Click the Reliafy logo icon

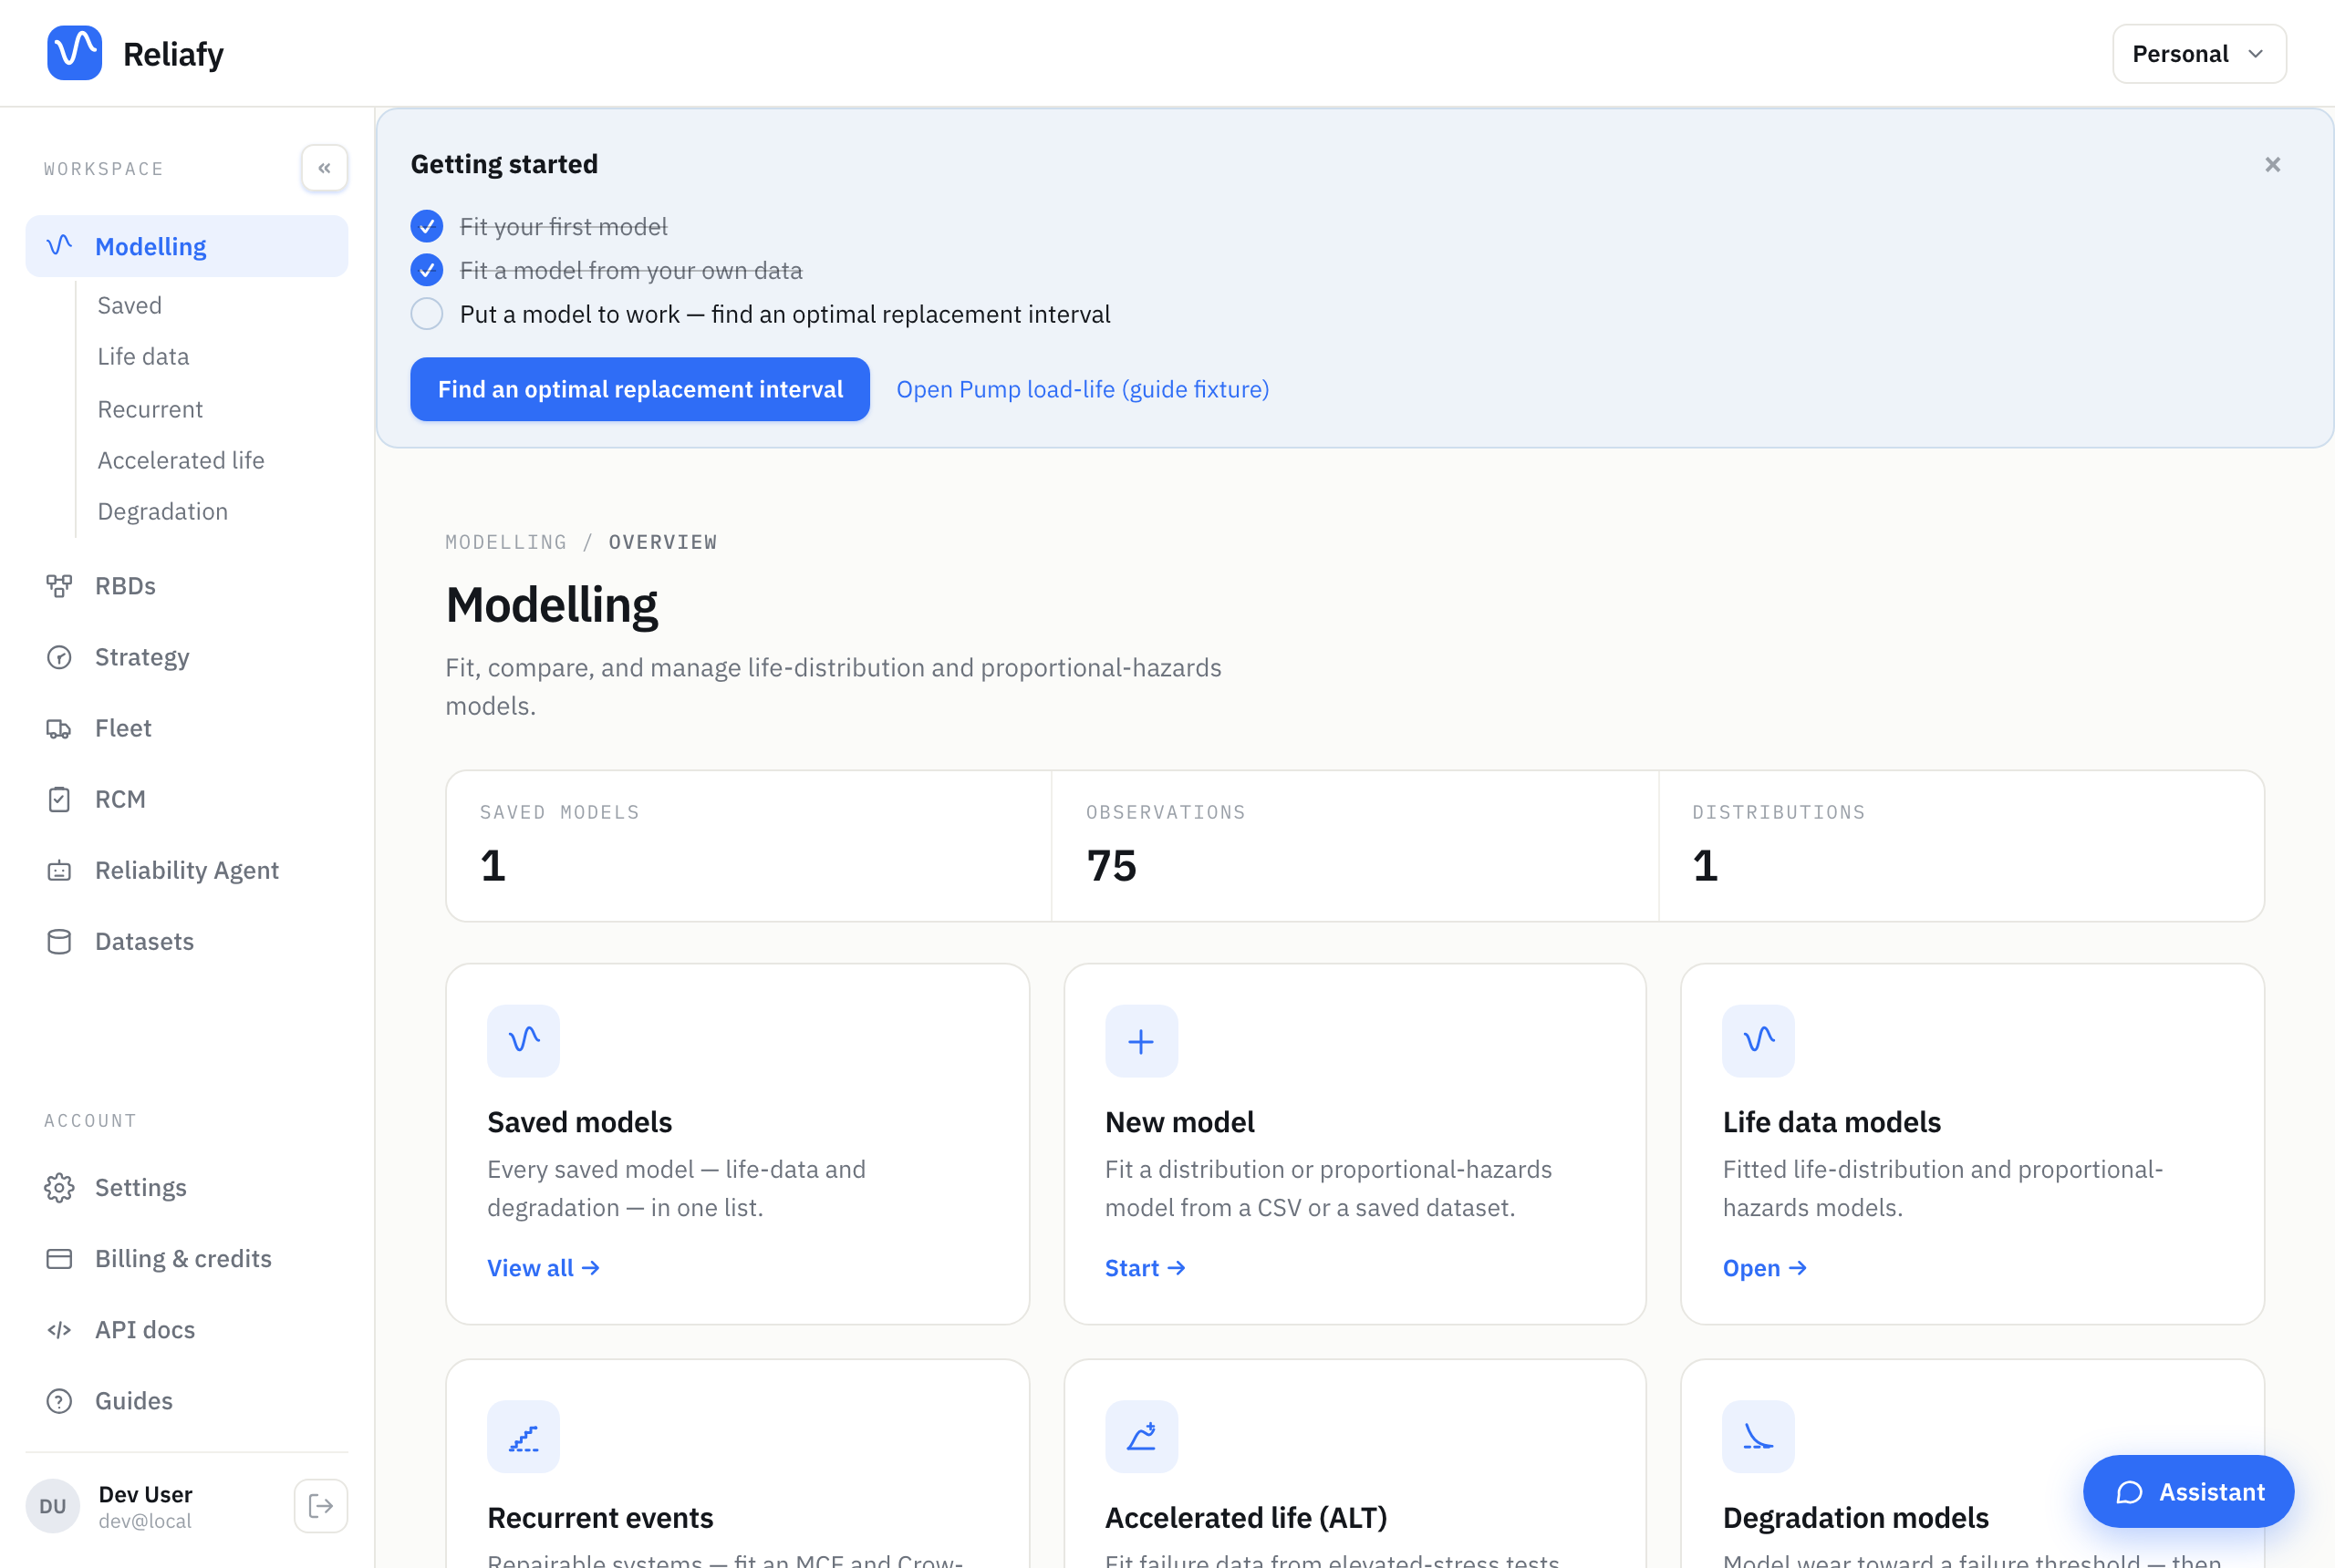tap(74, 53)
